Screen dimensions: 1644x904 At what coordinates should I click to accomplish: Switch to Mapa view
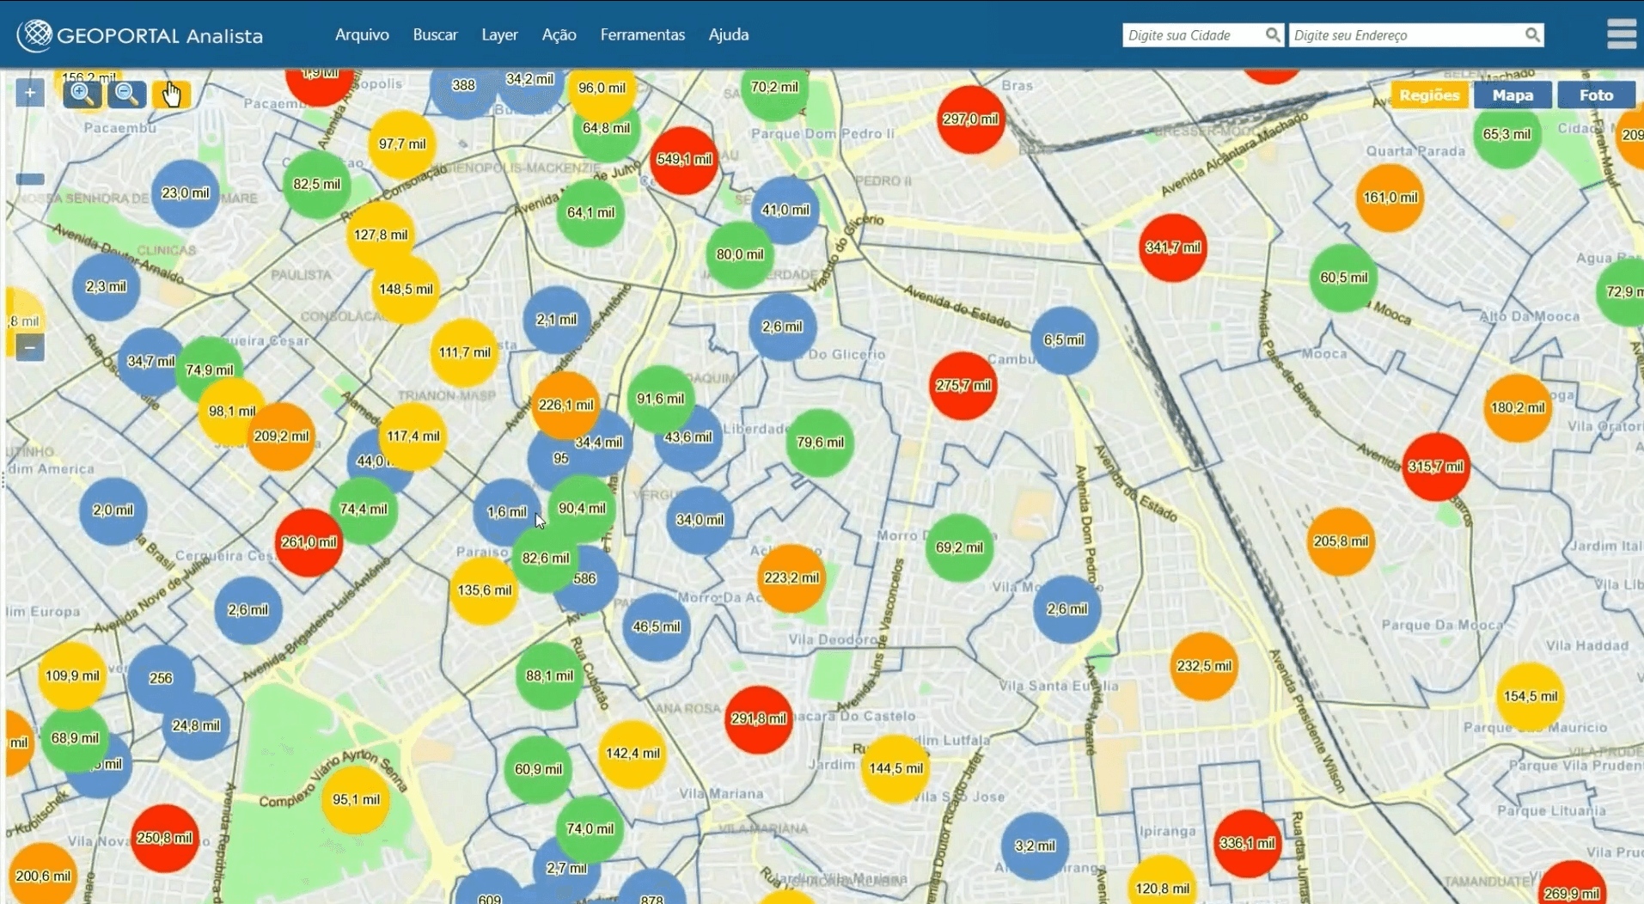[x=1513, y=95]
